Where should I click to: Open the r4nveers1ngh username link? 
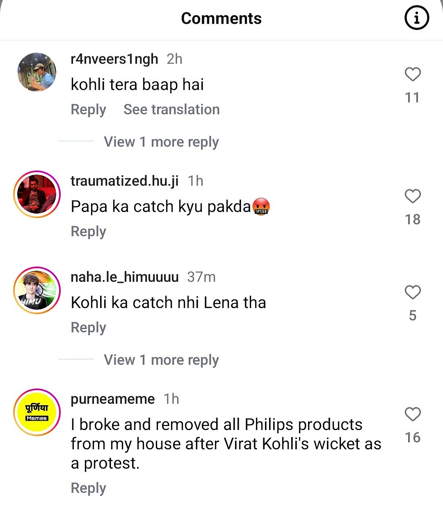[x=114, y=59]
